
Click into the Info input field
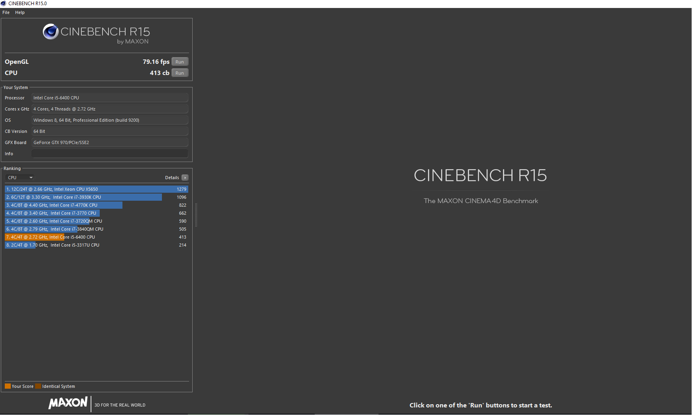click(110, 154)
